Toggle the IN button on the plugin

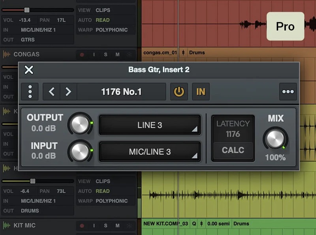[201, 92]
